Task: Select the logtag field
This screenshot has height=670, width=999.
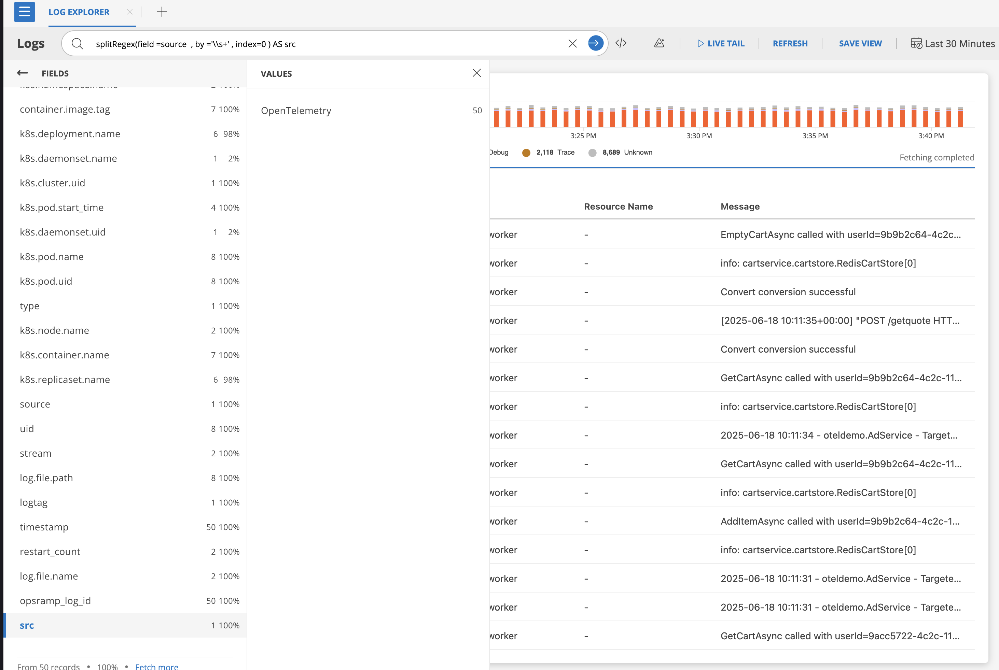Action: pyautogui.click(x=125, y=502)
